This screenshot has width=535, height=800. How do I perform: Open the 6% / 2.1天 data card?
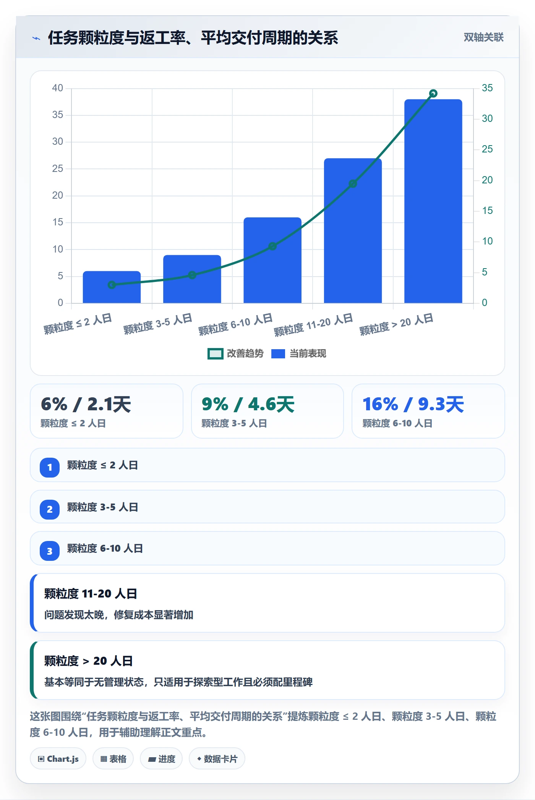(x=107, y=411)
